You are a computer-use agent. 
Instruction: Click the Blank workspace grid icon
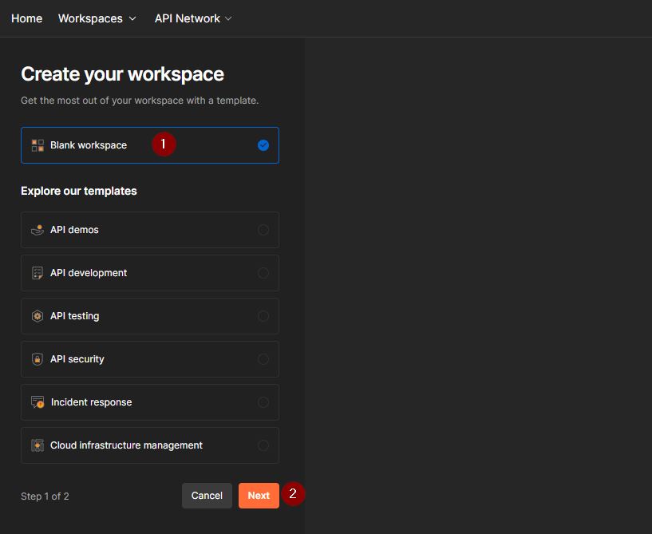point(38,145)
